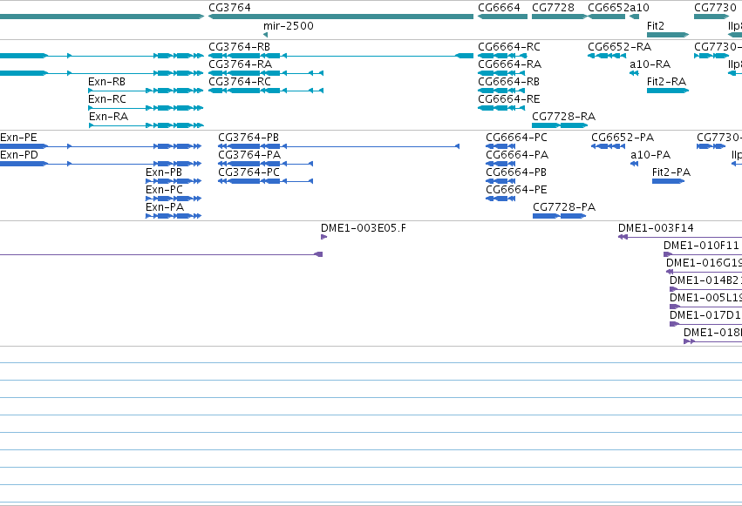The width and height of the screenshot is (742, 506).
Task: Select protein CG6652-PA
Action: [608, 146]
